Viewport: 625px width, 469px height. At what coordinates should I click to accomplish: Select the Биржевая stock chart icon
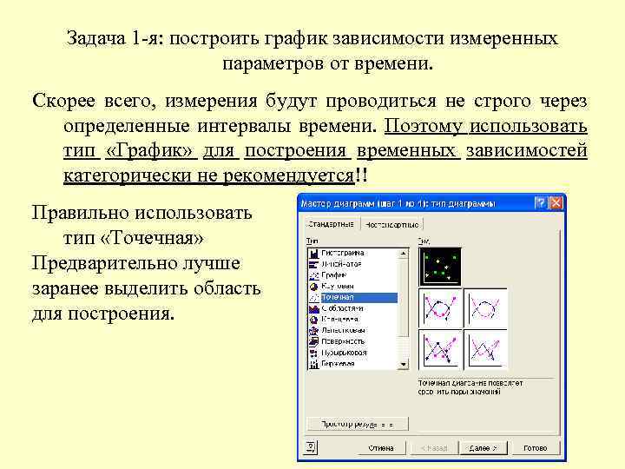(x=314, y=364)
